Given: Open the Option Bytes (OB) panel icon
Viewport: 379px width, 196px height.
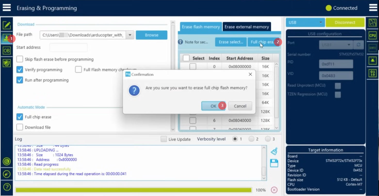Looking at the screenshot, I should [x=6, y=51].
